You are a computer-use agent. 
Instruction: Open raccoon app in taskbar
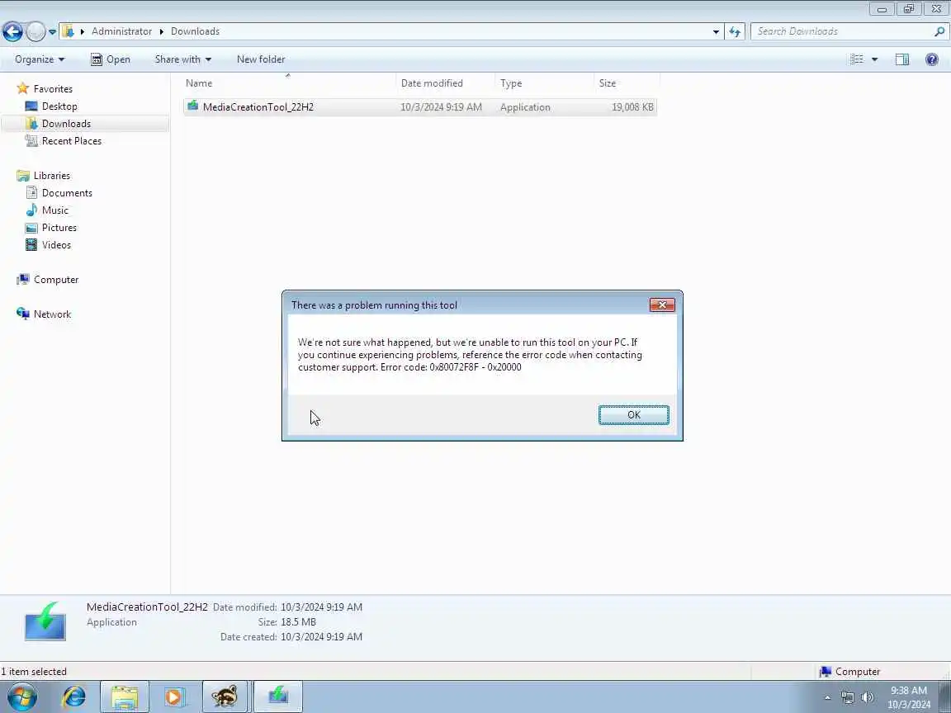(225, 696)
